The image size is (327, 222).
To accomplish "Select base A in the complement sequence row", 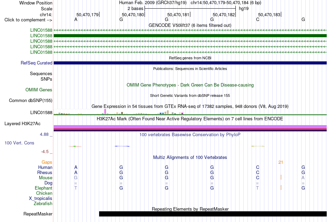I will pyautogui.click(x=76, y=19).
